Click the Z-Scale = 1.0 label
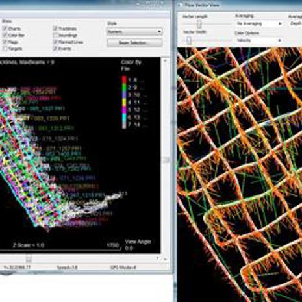The image size is (302, 302). coord(29,245)
